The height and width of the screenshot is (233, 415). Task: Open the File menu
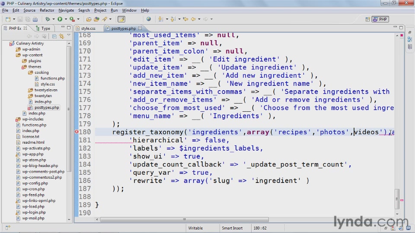coord(5,10)
